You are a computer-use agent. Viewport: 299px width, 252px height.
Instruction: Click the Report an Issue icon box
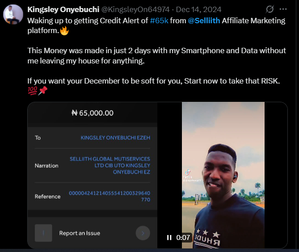coord(43,233)
